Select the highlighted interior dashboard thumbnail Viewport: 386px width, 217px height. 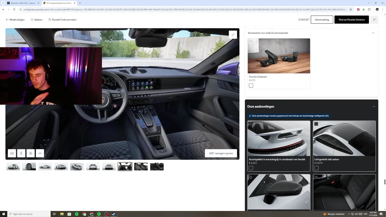[125, 166]
